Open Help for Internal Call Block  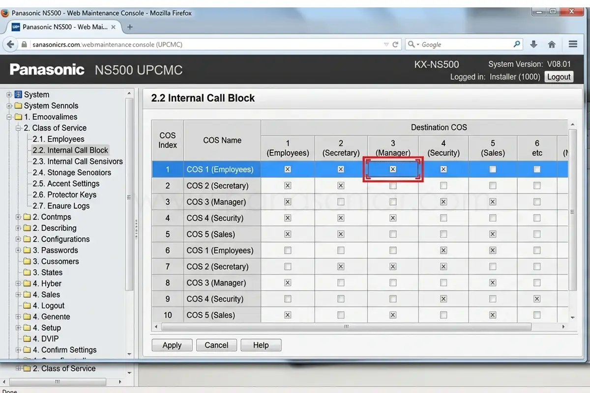[261, 345]
